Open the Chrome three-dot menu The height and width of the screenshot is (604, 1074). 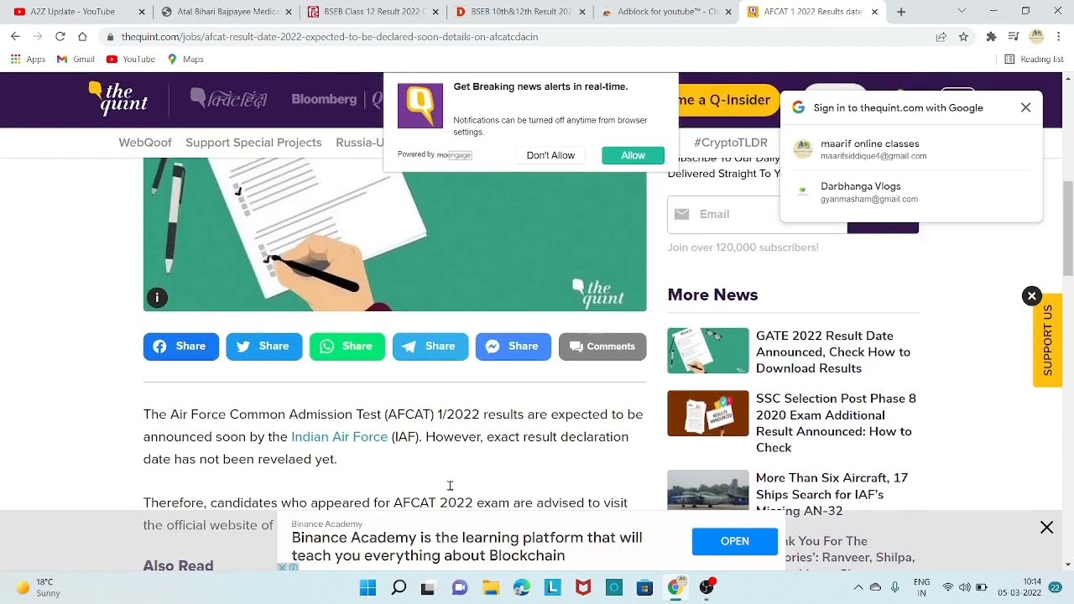pos(1059,37)
